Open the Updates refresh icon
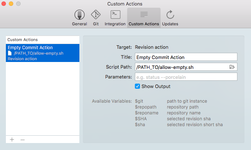 click(170, 15)
